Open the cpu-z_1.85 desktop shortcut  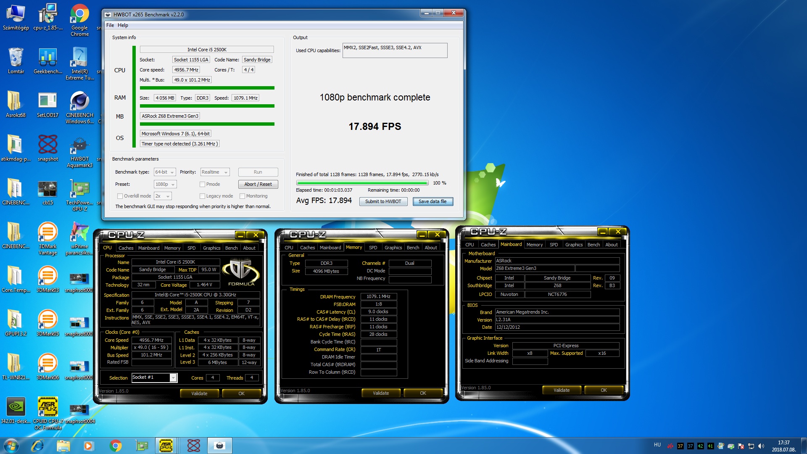[x=47, y=17]
